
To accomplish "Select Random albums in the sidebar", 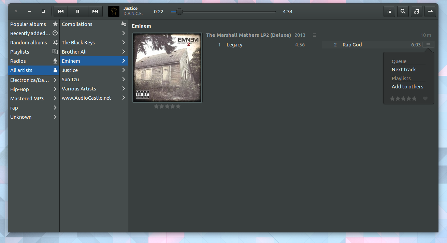I will pos(34,43).
